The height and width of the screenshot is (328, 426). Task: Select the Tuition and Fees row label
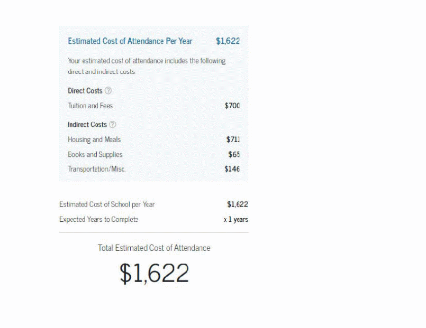click(90, 106)
